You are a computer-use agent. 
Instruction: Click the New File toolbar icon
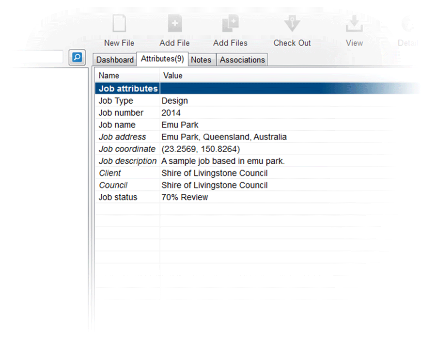click(x=119, y=24)
